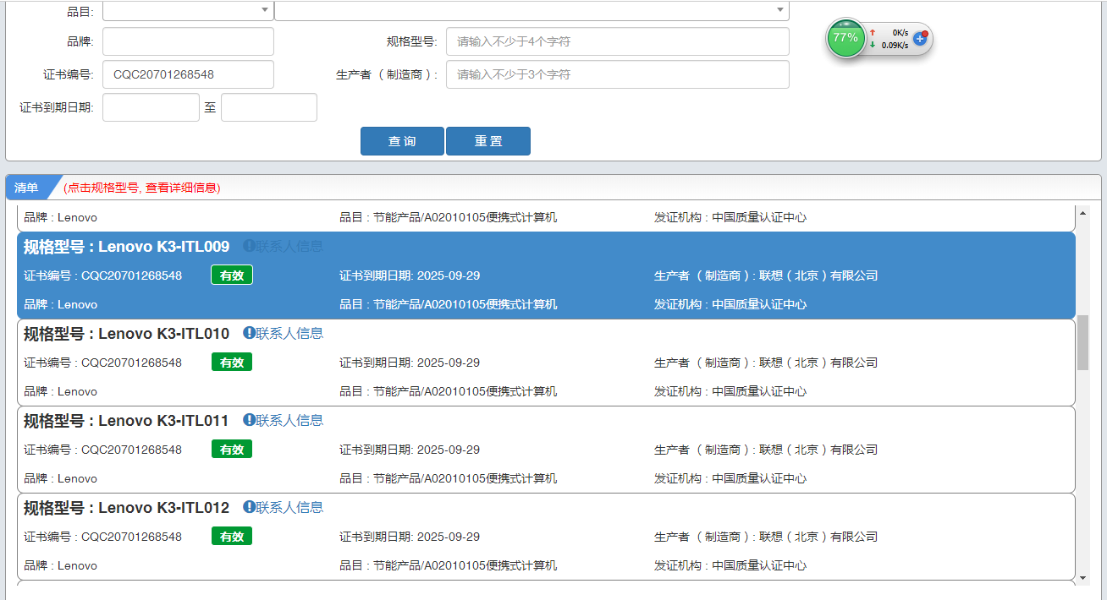Click the 有效 status badge in K3-ITL009 row
The height and width of the screenshot is (600, 1107).
(x=232, y=275)
